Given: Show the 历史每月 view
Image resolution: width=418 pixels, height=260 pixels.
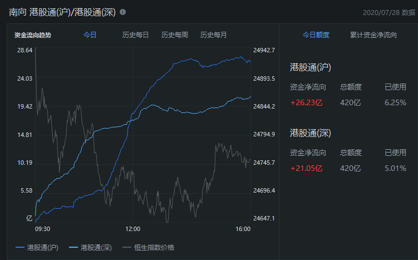Looking at the screenshot, I should pos(213,35).
